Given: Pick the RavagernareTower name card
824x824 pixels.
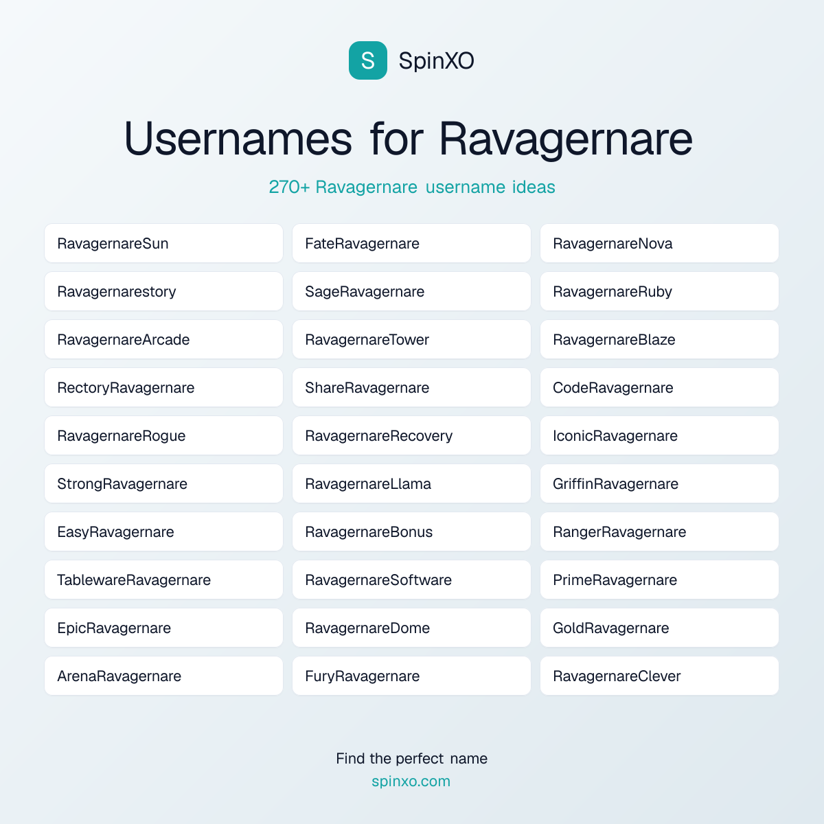Looking at the screenshot, I should tap(411, 339).
